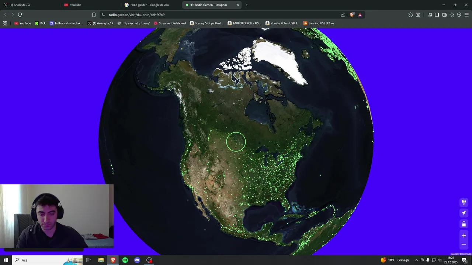Click the microphone tray icon
Image resolution: width=472 pixels, height=265 pixels.
click(428, 260)
